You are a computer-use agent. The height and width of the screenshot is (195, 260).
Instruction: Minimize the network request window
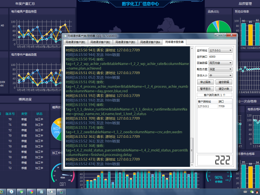pos(221,35)
